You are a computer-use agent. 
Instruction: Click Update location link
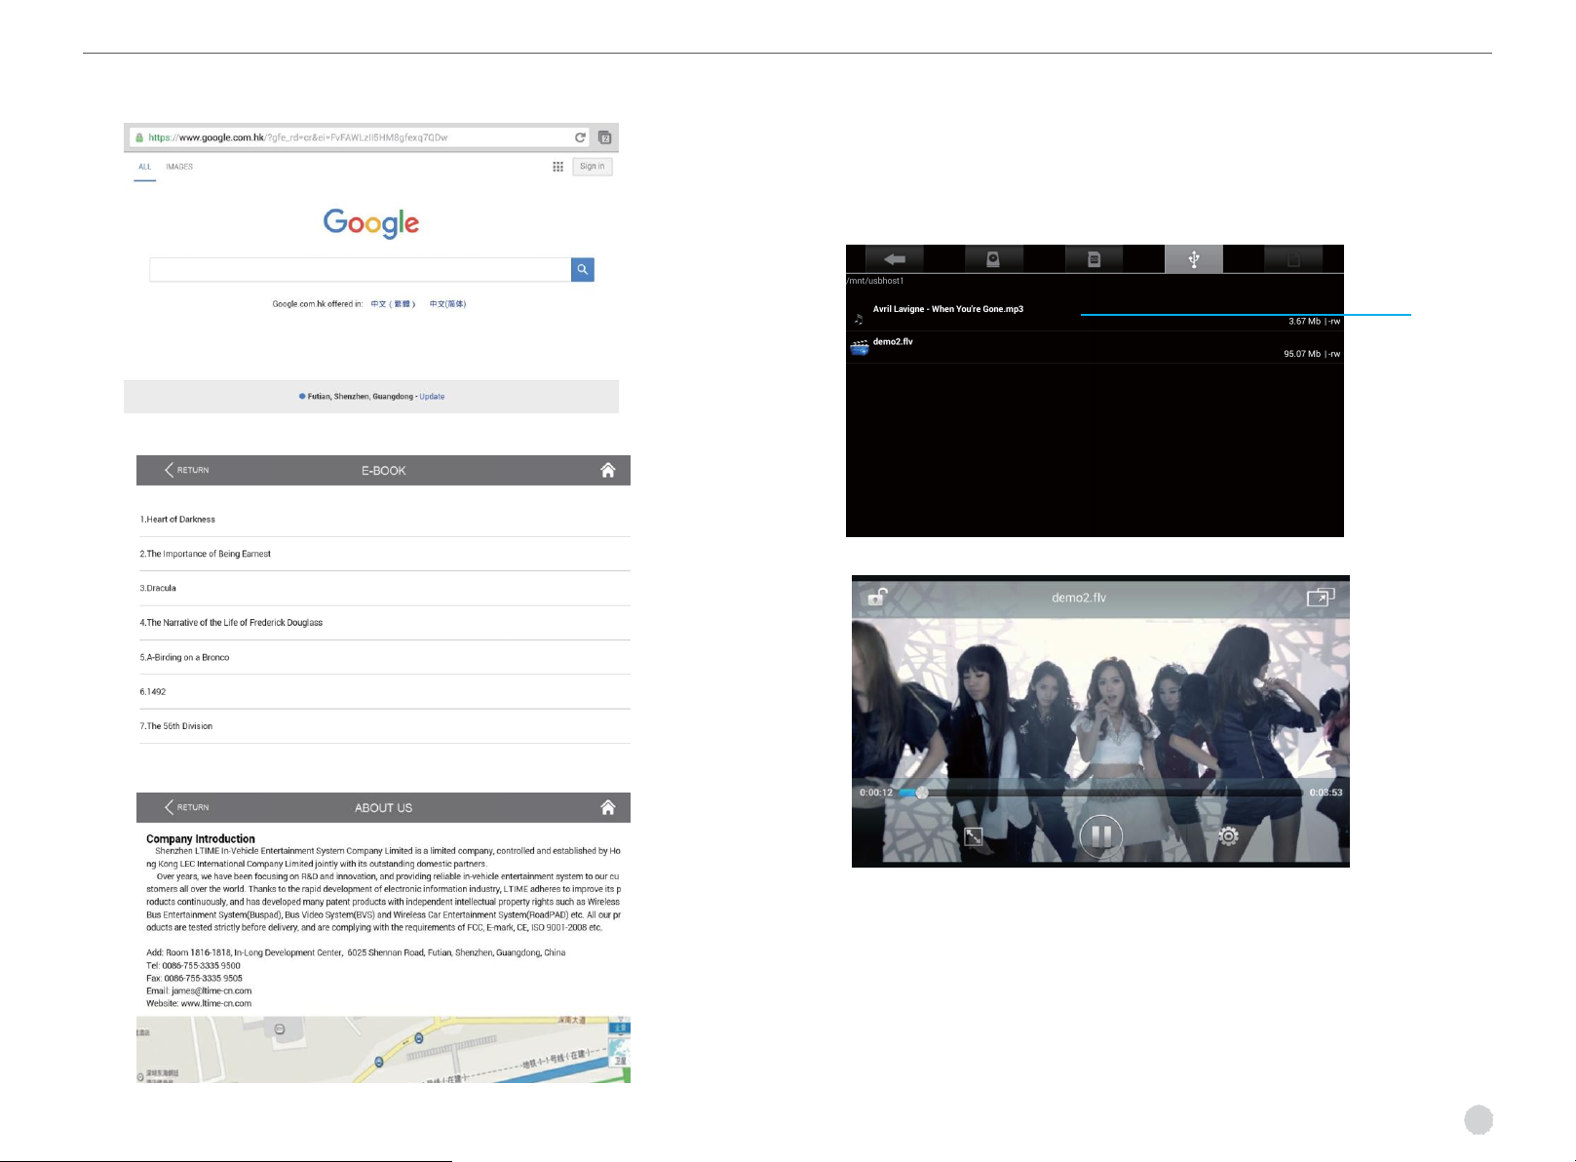point(432,397)
